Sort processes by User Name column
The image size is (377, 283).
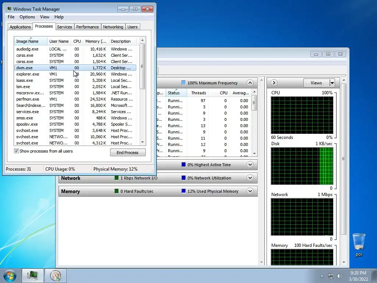click(x=59, y=41)
